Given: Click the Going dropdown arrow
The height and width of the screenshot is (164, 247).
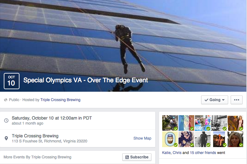Looking at the screenshot, I should click(x=223, y=100).
